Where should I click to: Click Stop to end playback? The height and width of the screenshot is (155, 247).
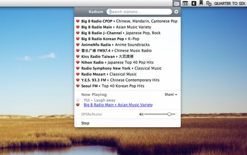click(x=85, y=123)
